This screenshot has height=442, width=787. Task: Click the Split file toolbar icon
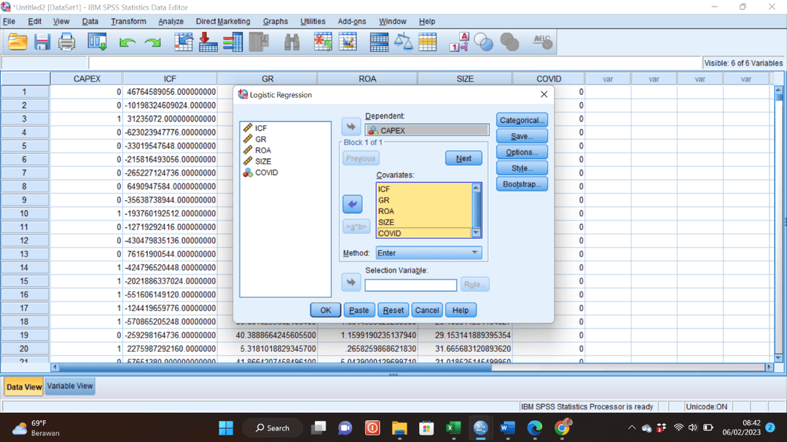pyautogui.click(x=379, y=42)
